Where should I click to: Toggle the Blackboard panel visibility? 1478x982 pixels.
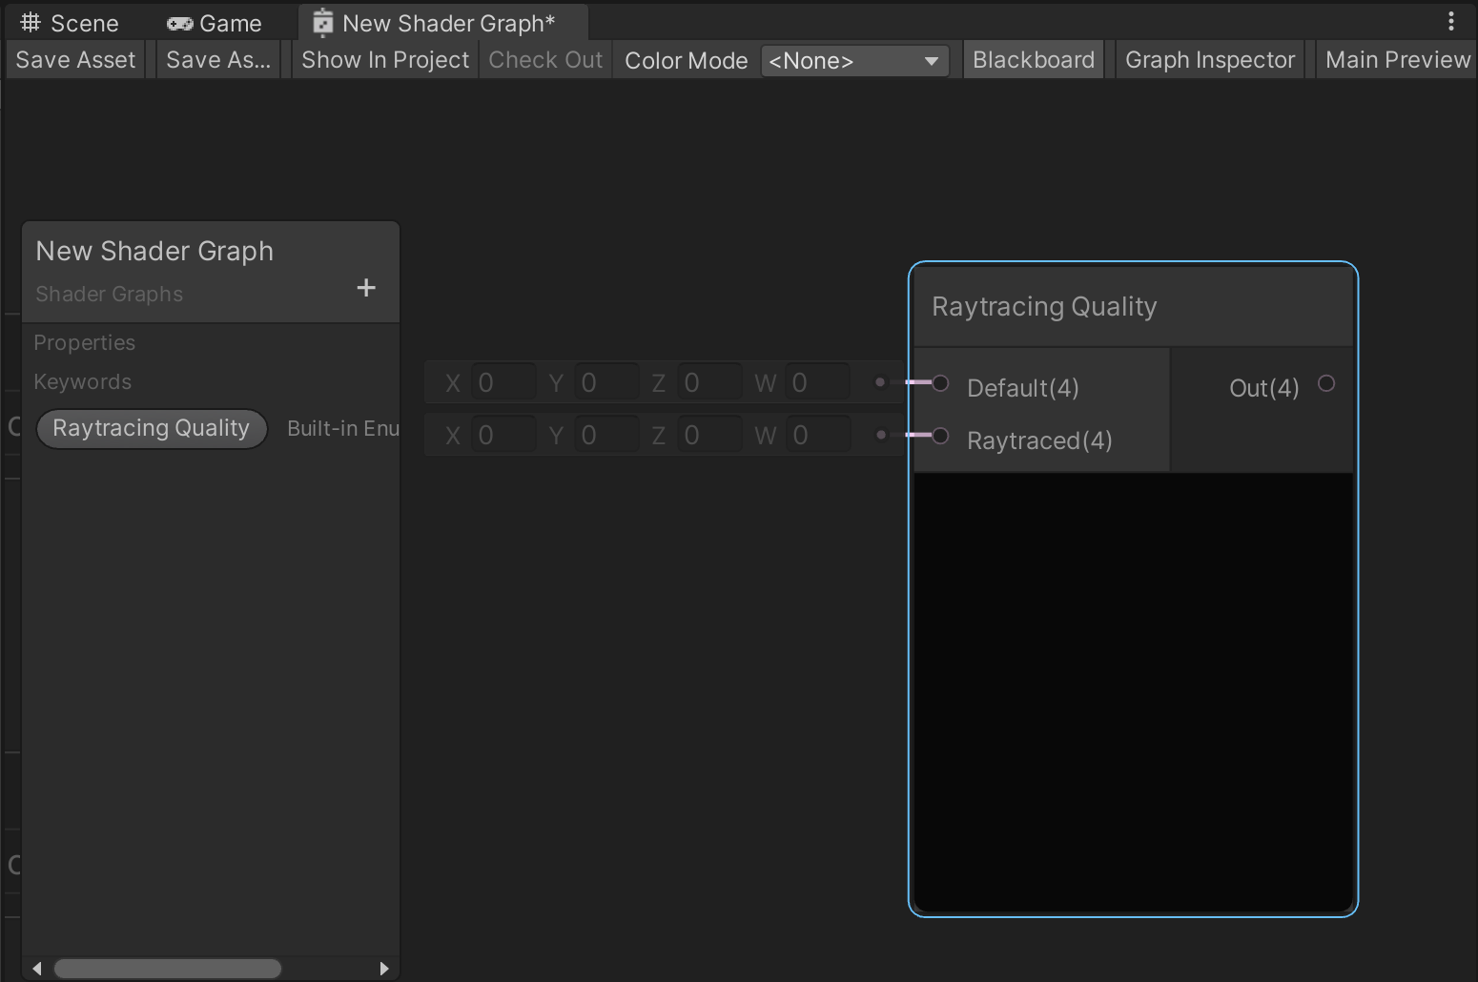point(1033,60)
